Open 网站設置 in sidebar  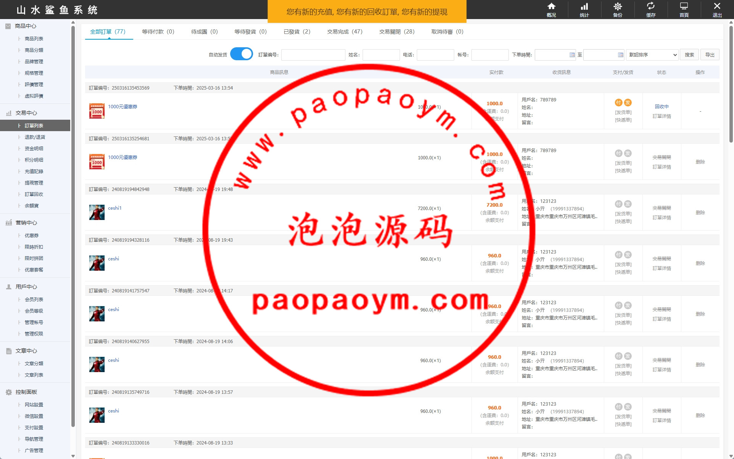[x=34, y=405]
